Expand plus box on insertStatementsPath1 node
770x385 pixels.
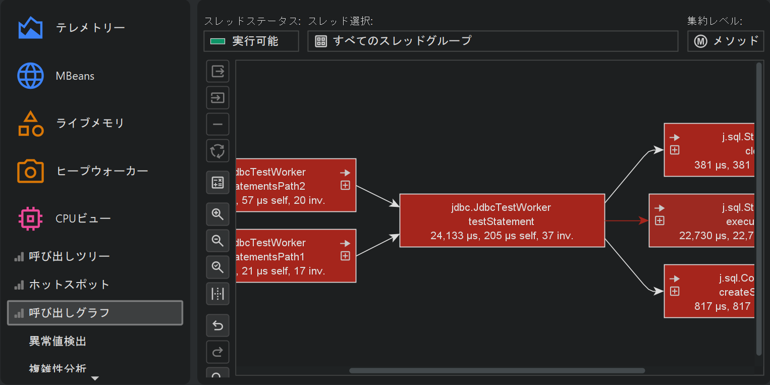tap(345, 256)
